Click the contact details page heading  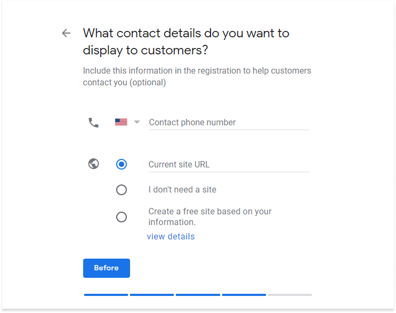(186, 42)
